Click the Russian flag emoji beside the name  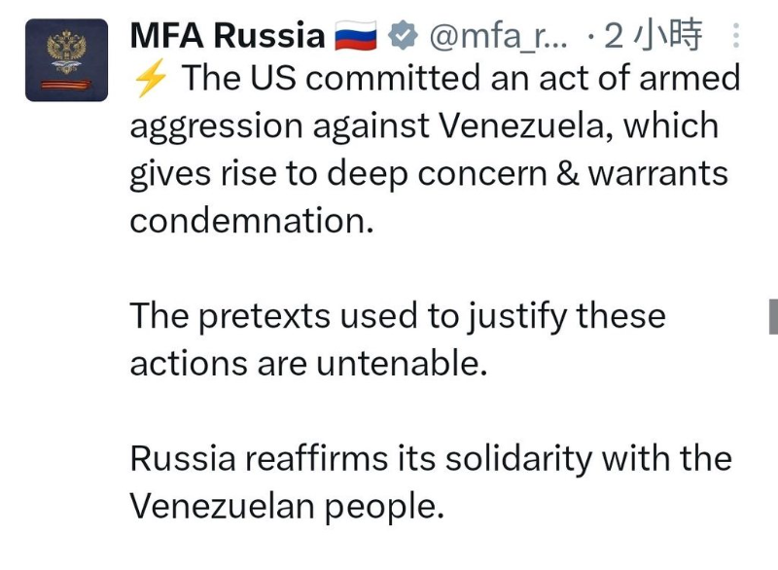click(x=355, y=37)
